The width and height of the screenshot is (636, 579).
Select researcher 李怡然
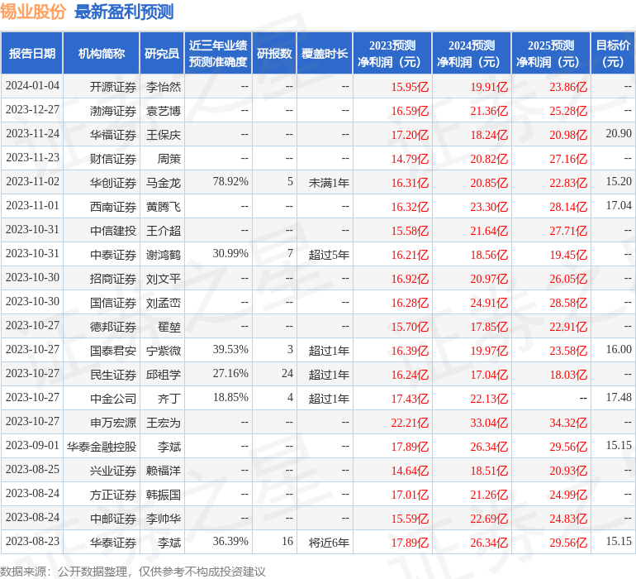pos(163,87)
